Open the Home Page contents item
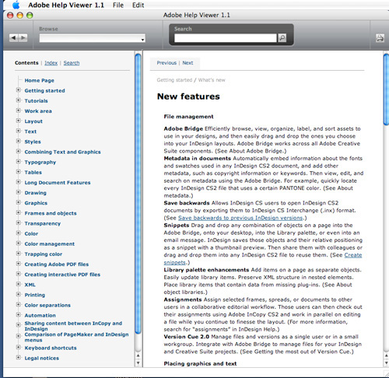 point(39,80)
